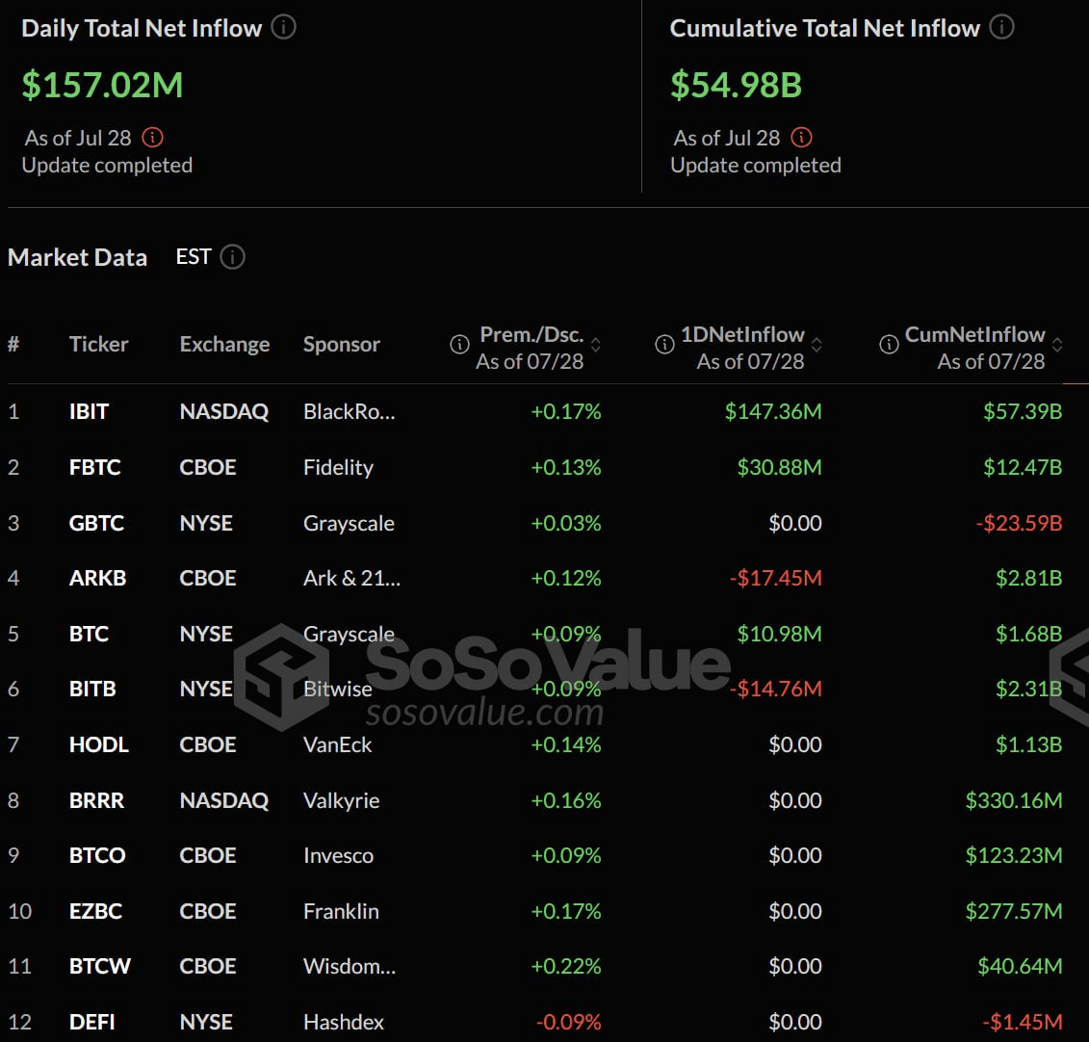The height and width of the screenshot is (1042, 1089).
Task: Click ARKB's $2.81B cumulative inflow
Action: pyautogui.click(x=1028, y=578)
